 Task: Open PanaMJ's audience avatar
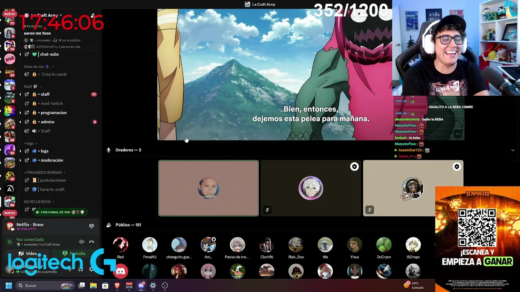[149, 245]
